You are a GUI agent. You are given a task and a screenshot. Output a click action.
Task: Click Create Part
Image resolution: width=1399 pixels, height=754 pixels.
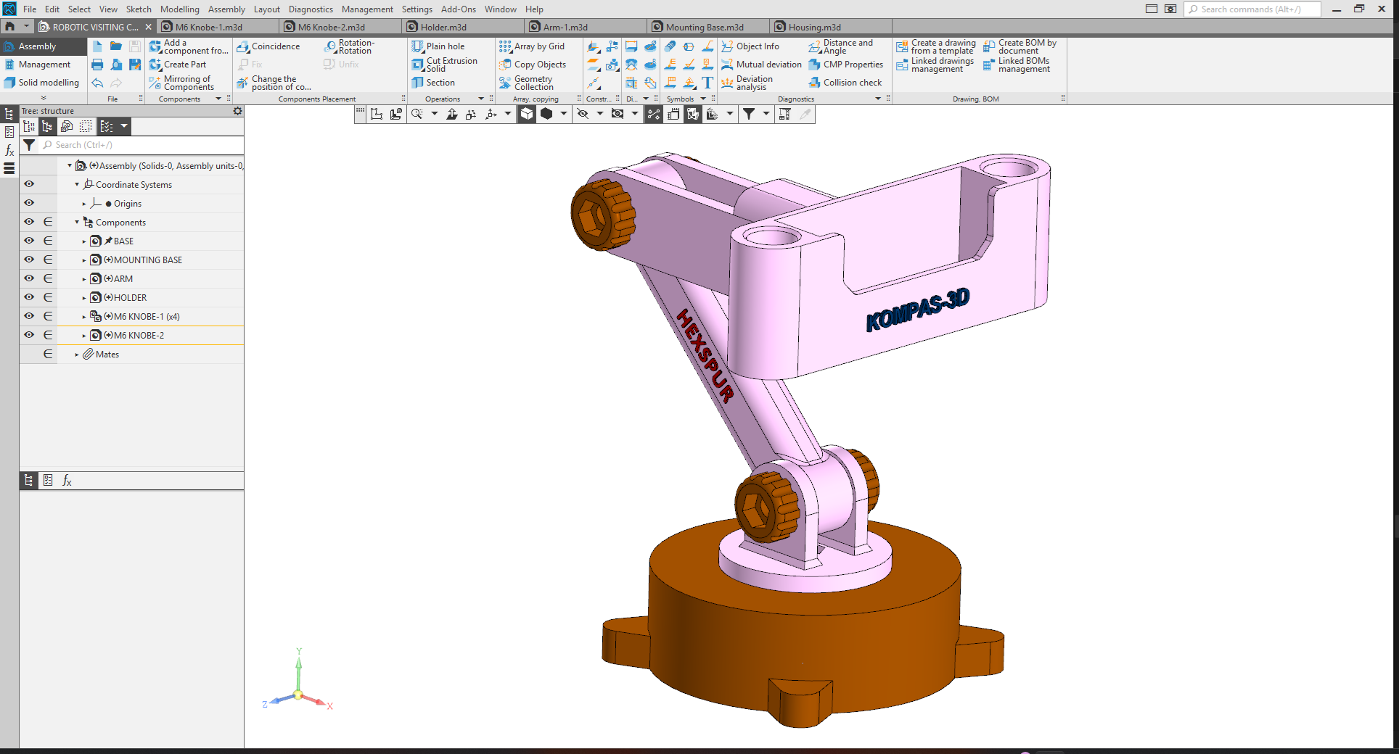(178, 65)
